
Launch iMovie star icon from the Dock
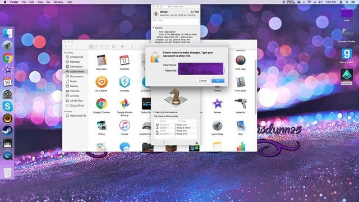click(x=7, y=70)
